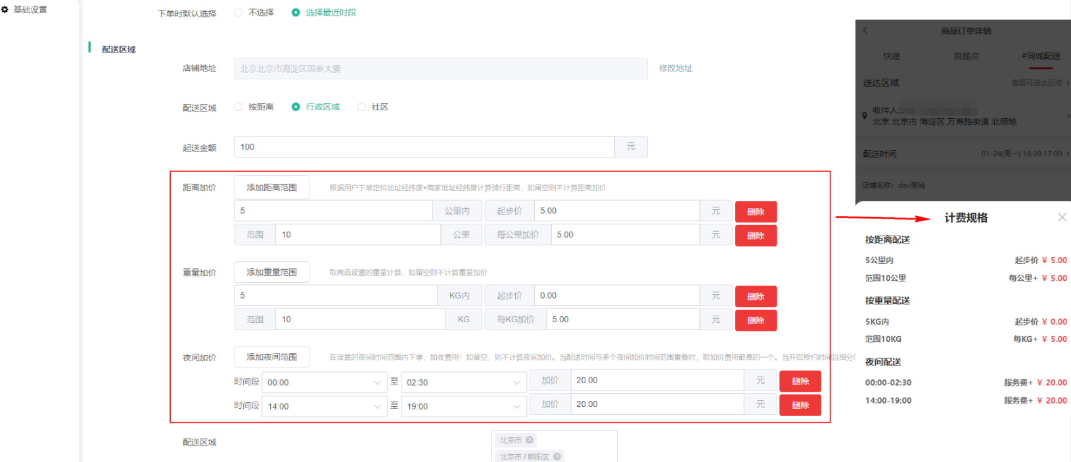The height and width of the screenshot is (462, 1071).
Task: Click the back arrow in 商品订单详情 header
Action: coord(865,30)
